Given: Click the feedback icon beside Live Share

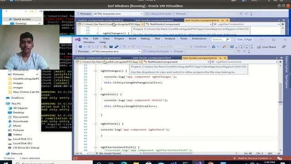Looking at the screenshot, I should point(284,47).
